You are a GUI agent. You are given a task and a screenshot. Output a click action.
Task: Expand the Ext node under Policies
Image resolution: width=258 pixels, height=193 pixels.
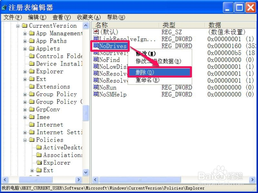click(x=32, y=170)
